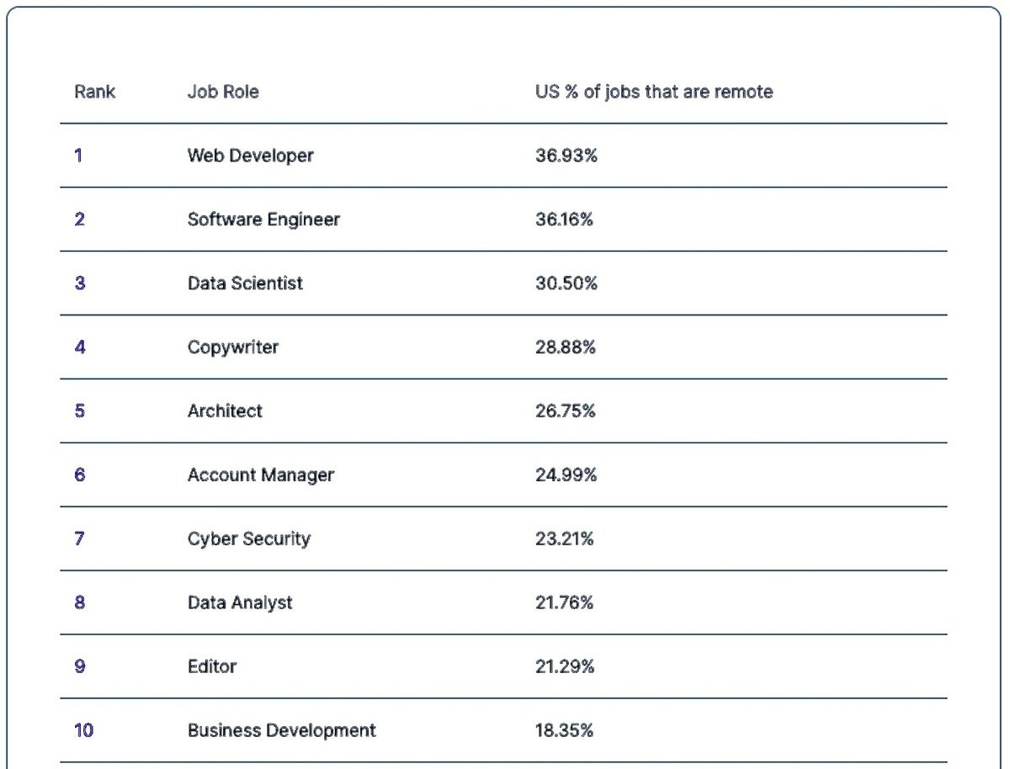1010x769 pixels.
Task: Click rank number 5
Action: pos(79,411)
